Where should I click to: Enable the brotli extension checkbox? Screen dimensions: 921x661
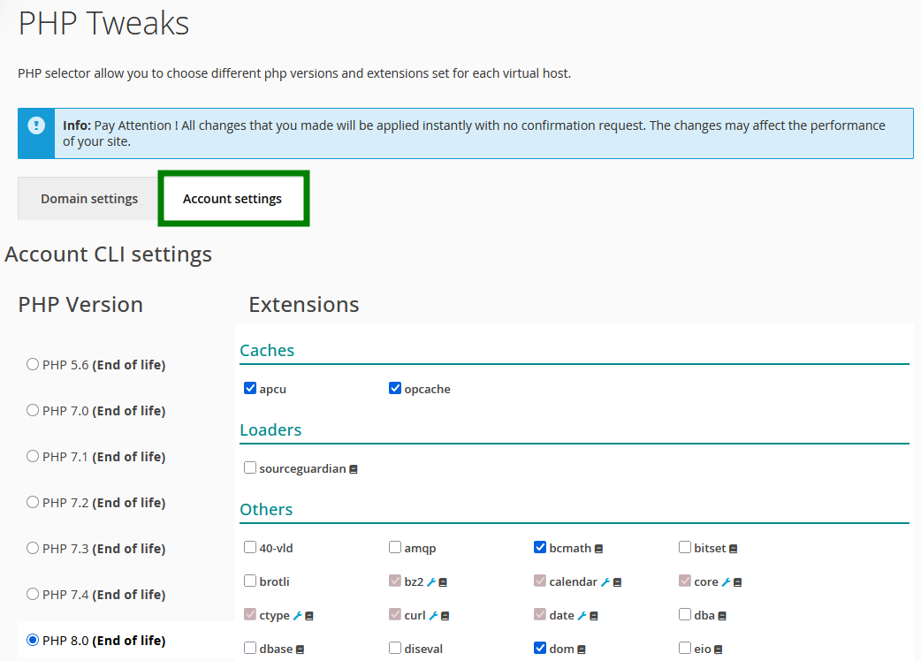pyautogui.click(x=250, y=581)
